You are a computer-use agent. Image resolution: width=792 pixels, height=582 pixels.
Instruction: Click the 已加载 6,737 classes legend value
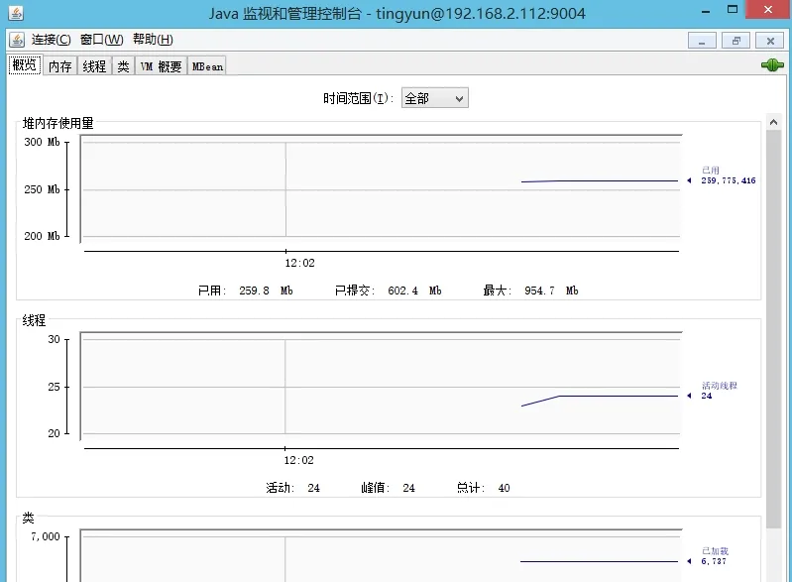click(x=714, y=561)
